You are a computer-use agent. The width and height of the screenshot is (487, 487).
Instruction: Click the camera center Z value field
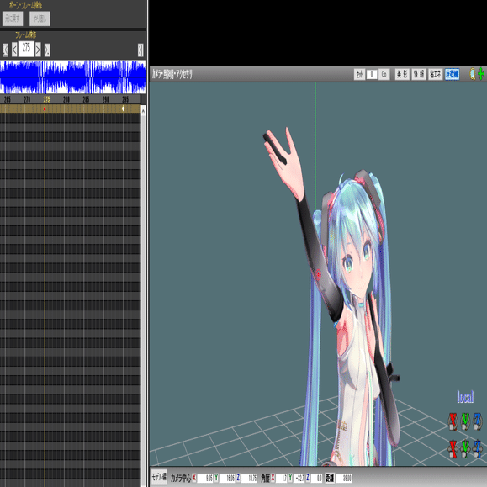(x=249, y=479)
